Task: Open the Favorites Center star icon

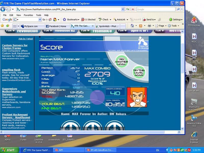Action: click(x=2, y=26)
